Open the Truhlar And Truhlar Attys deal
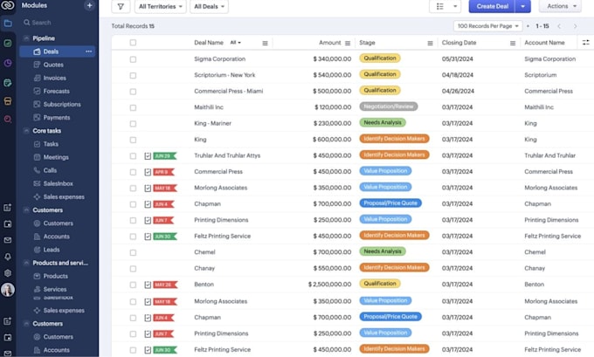Viewport: 594px width, 357px height. pos(227,155)
